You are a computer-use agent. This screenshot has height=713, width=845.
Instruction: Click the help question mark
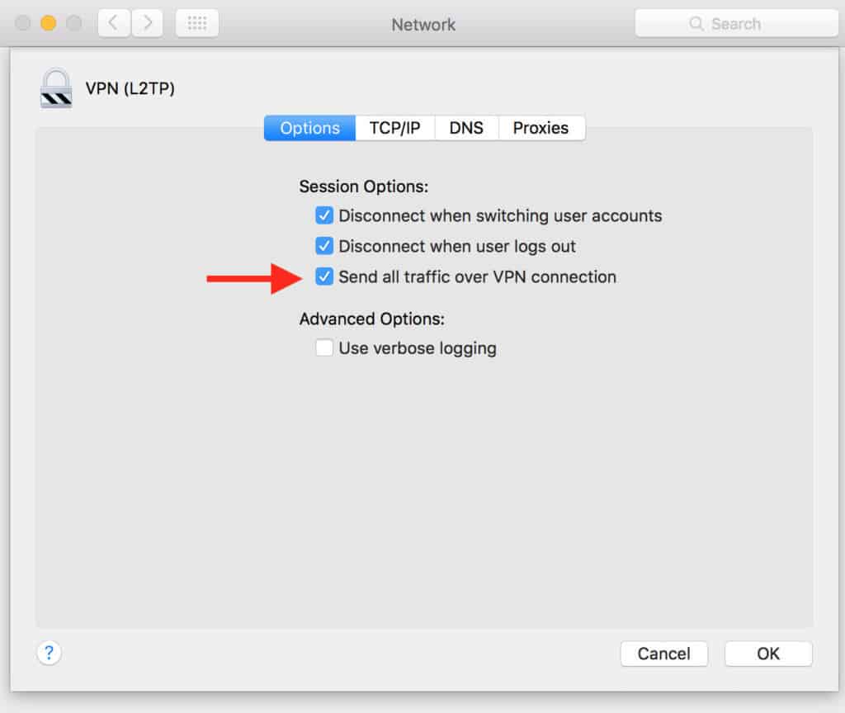click(x=50, y=653)
